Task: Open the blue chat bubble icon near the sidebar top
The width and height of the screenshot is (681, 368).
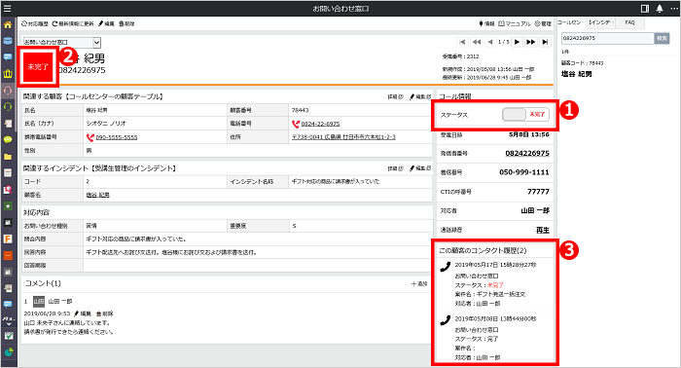Action: (8, 57)
